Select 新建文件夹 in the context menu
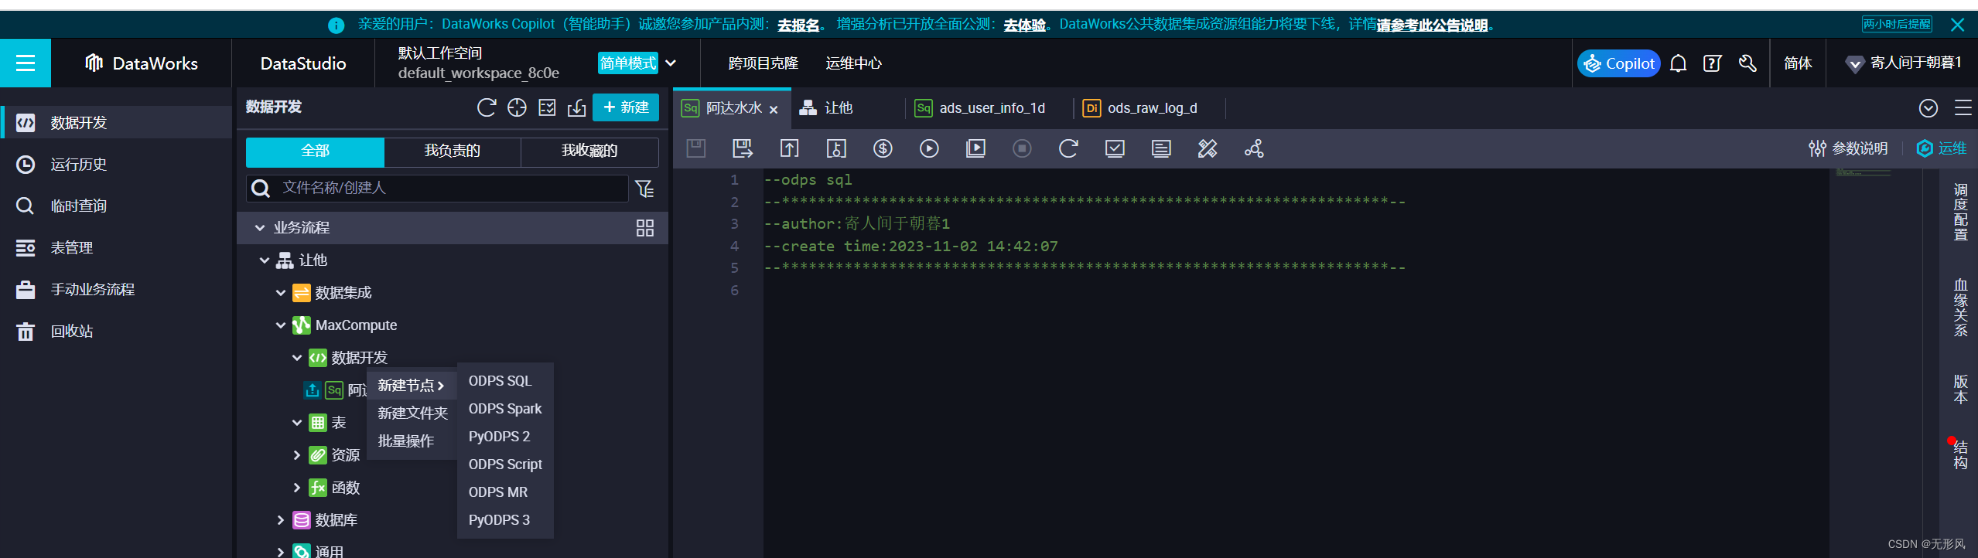This screenshot has width=1978, height=558. (412, 413)
